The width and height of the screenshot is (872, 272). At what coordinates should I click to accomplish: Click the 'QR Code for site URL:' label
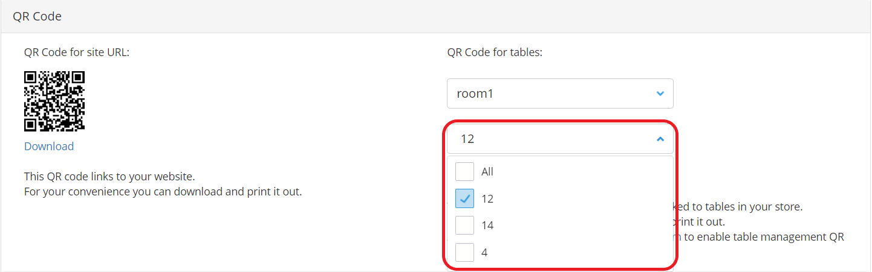pyautogui.click(x=77, y=52)
